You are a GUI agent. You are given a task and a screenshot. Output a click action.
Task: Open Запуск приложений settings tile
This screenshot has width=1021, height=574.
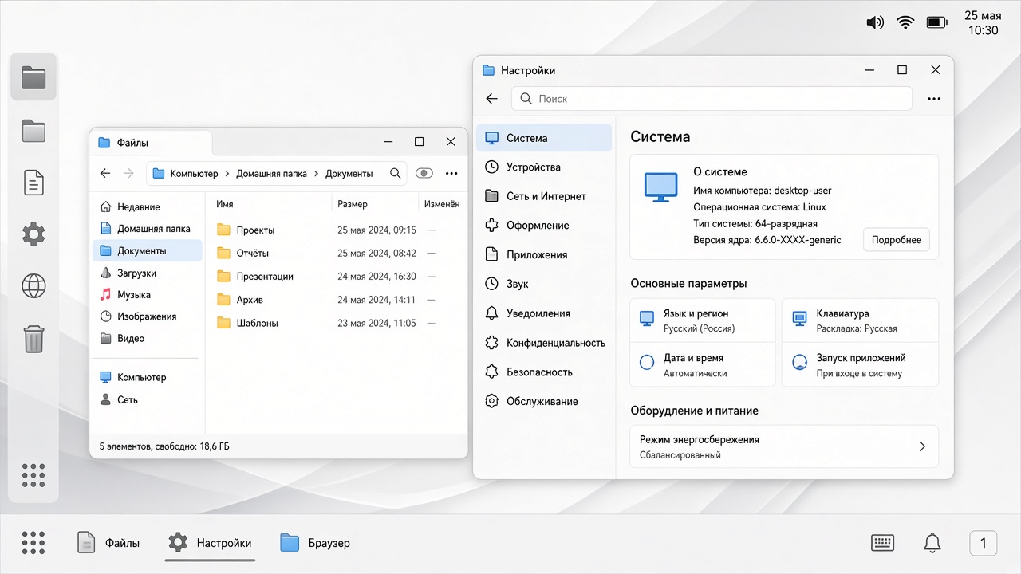[860, 365]
